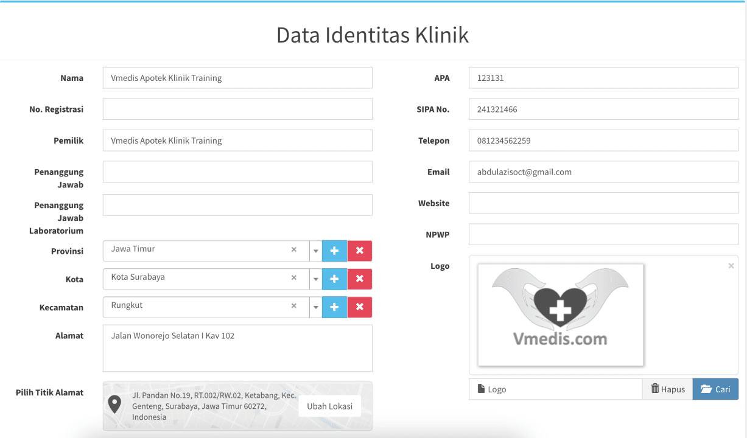Add a new Kecamatan with plus button
The width and height of the screenshot is (747, 438).
pyautogui.click(x=334, y=307)
